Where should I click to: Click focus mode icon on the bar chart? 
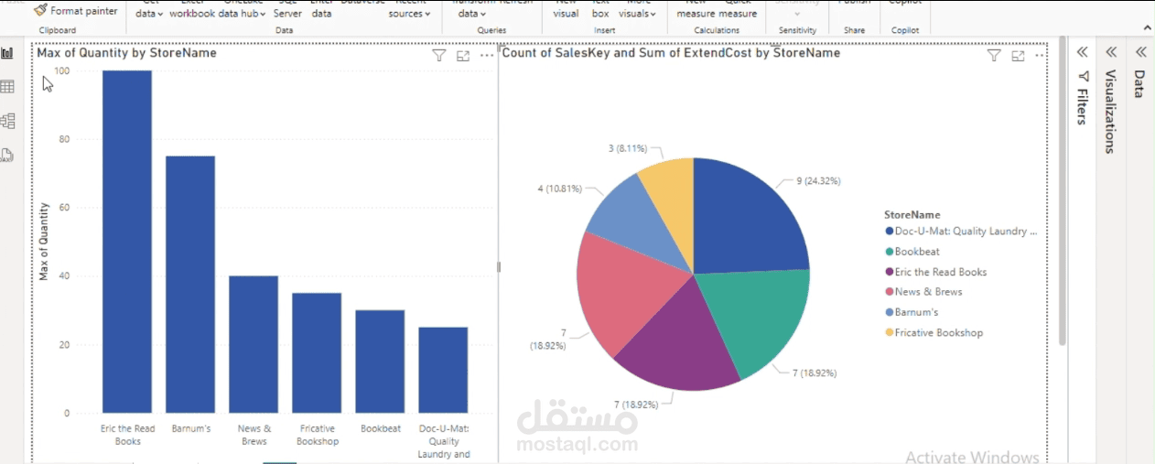[463, 56]
